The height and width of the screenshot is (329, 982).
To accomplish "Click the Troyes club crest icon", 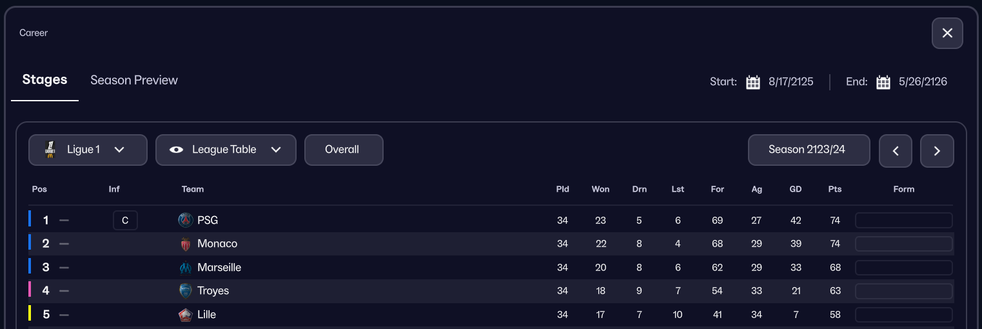I will click(x=186, y=291).
